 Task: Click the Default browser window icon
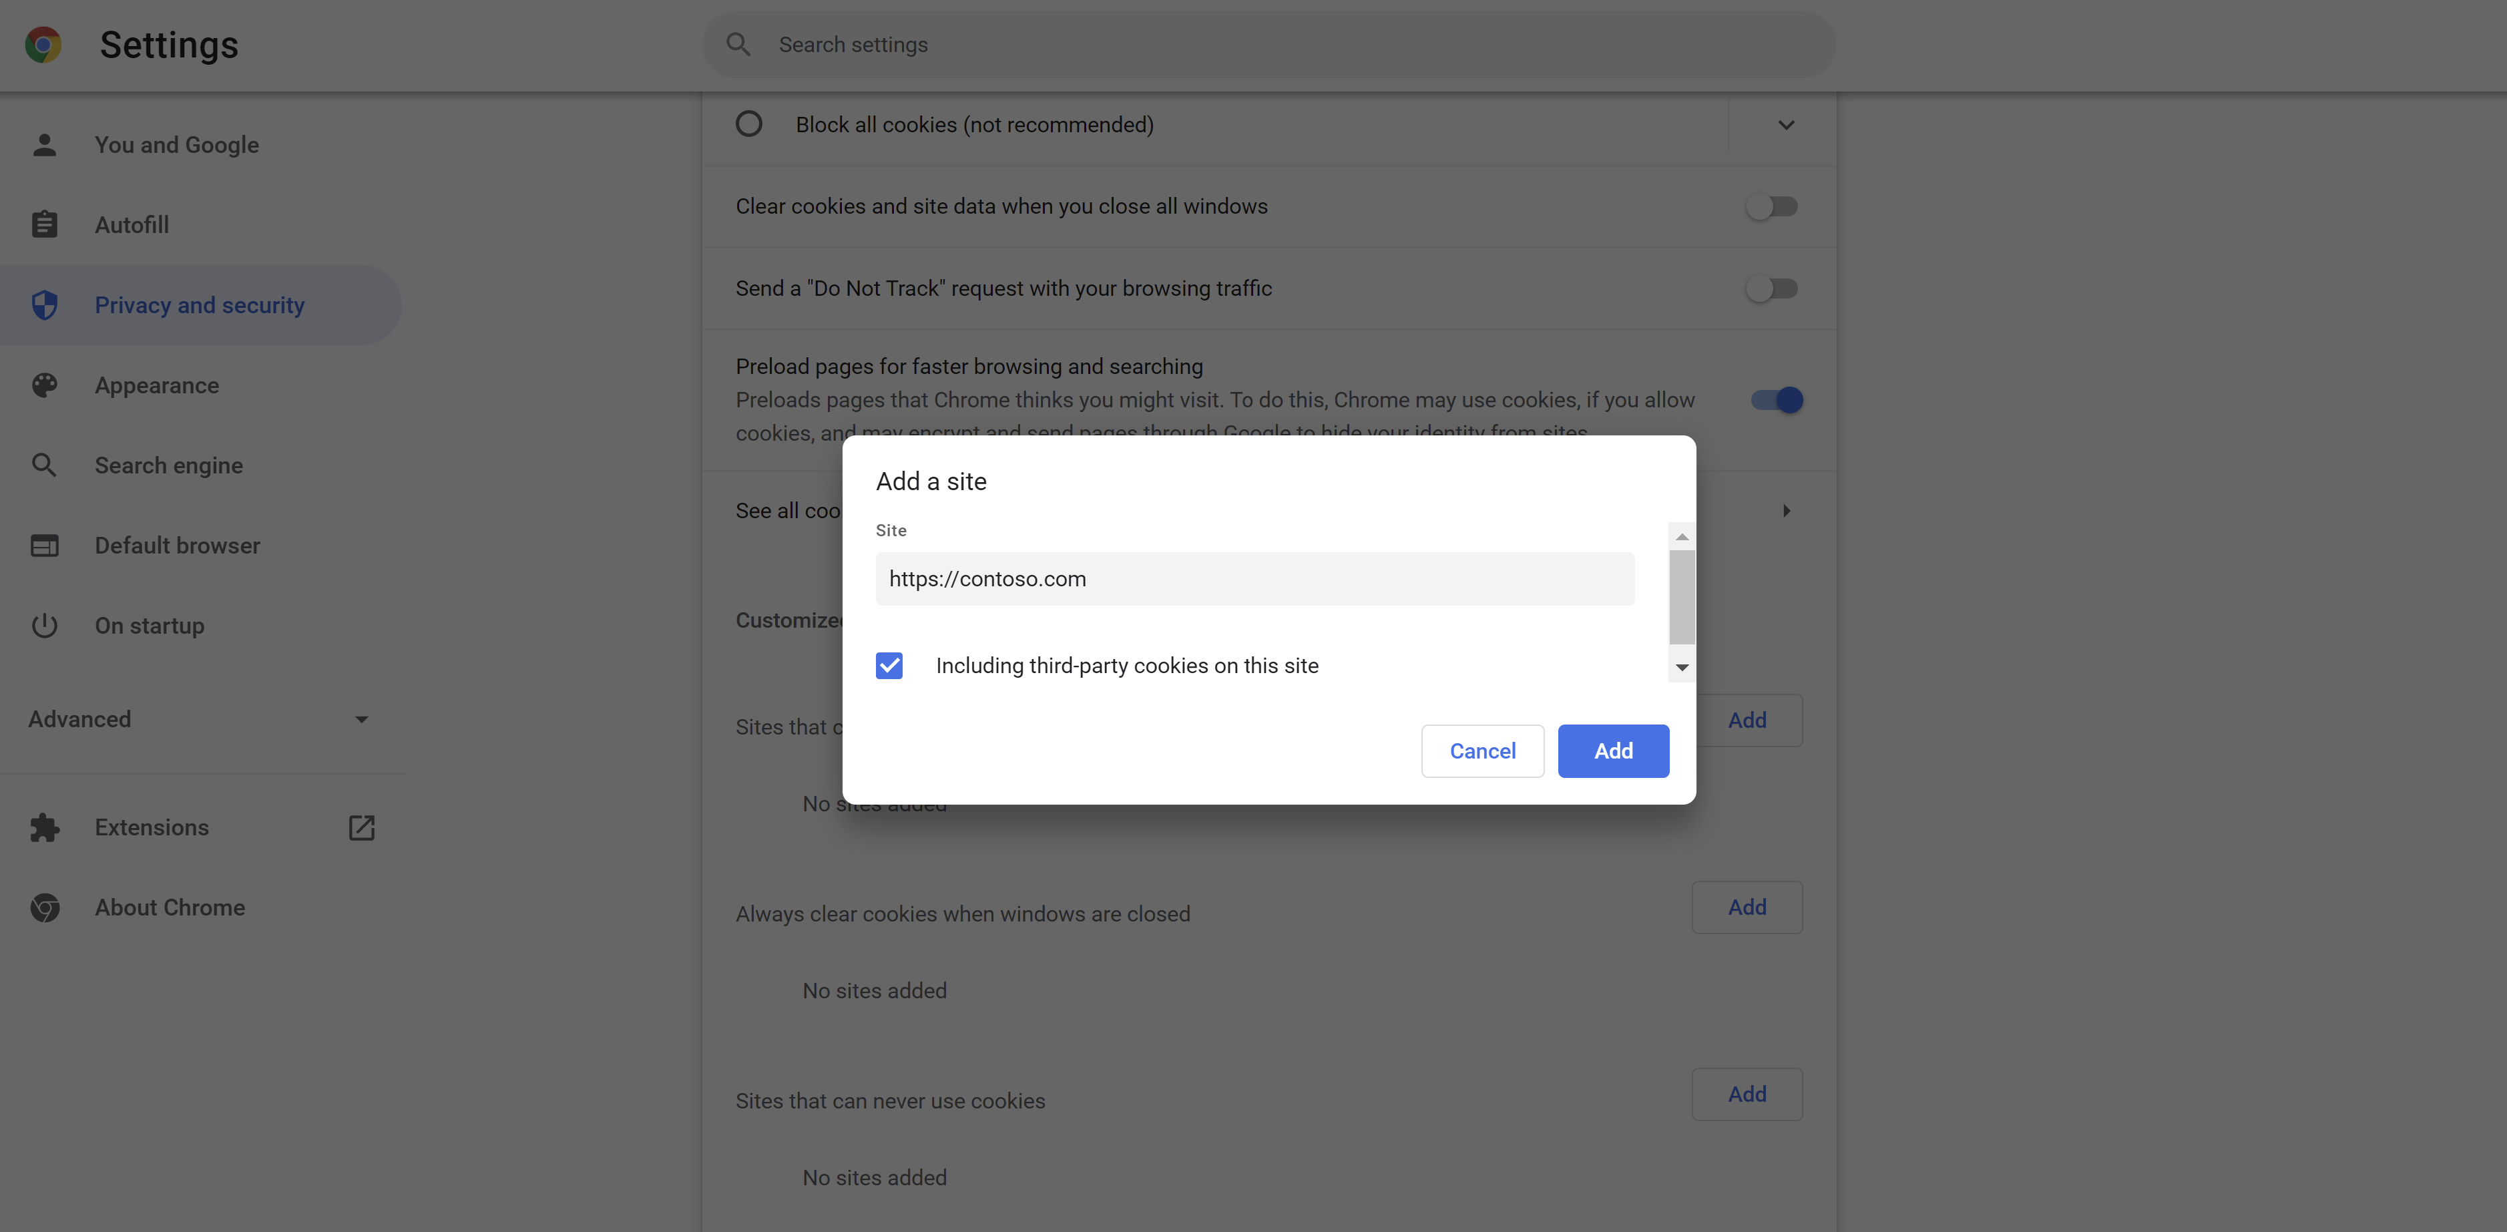point(44,546)
